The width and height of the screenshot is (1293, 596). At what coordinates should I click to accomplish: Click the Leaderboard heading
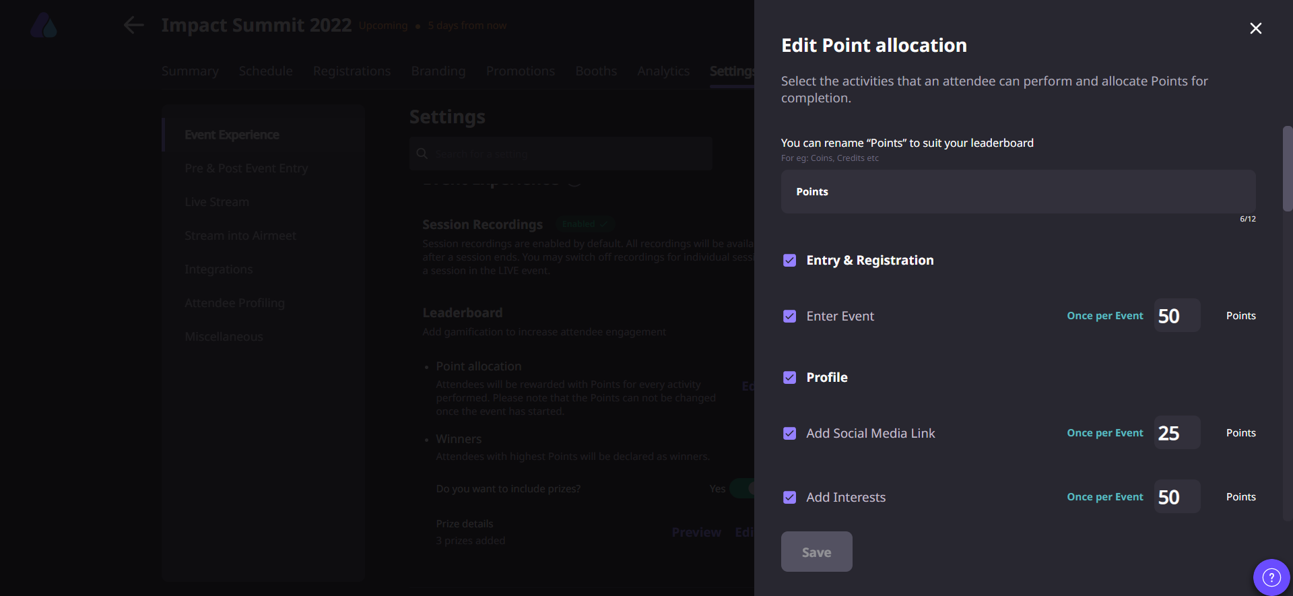click(x=463, y=313)
